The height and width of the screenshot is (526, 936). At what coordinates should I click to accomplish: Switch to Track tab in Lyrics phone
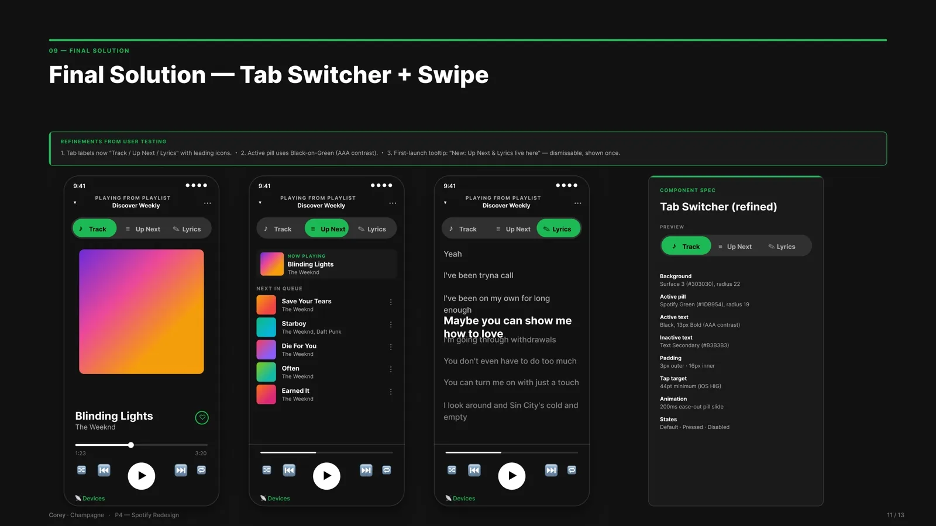tap(463, 229)
